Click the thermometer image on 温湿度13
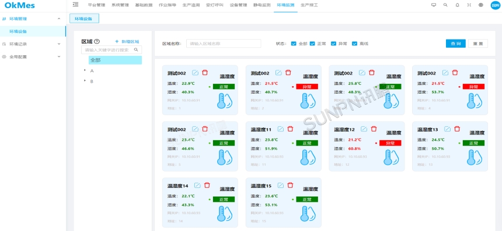This screenshot has height=231, width=502. click(x=475, y=157)
